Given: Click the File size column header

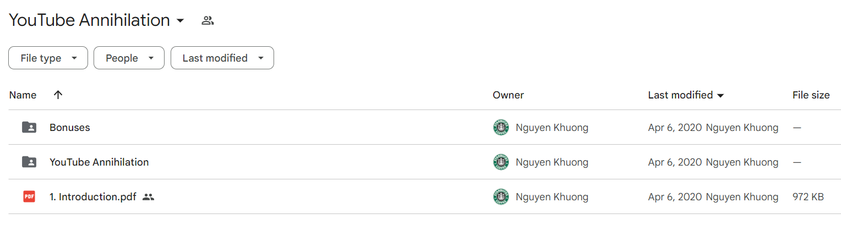Looking at the screenshot, I should [811, 95].
